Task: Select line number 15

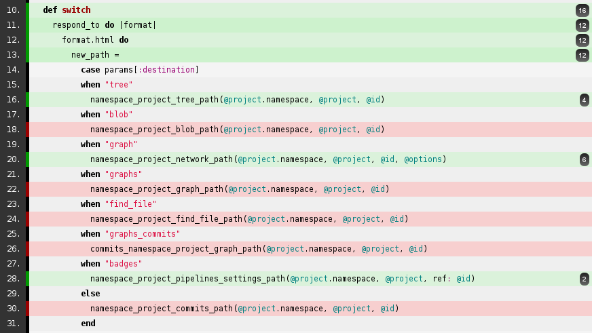Action: click(x=13, y=85)
